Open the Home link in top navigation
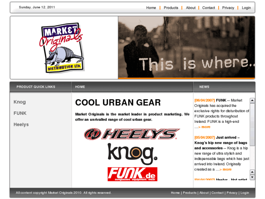 tap(151, 8)
